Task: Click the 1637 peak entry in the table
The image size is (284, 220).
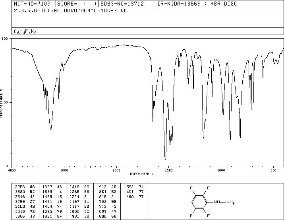Action: tap(52, 187)
